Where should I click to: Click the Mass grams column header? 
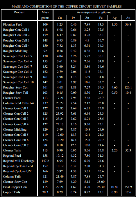[x=45, y=15]
